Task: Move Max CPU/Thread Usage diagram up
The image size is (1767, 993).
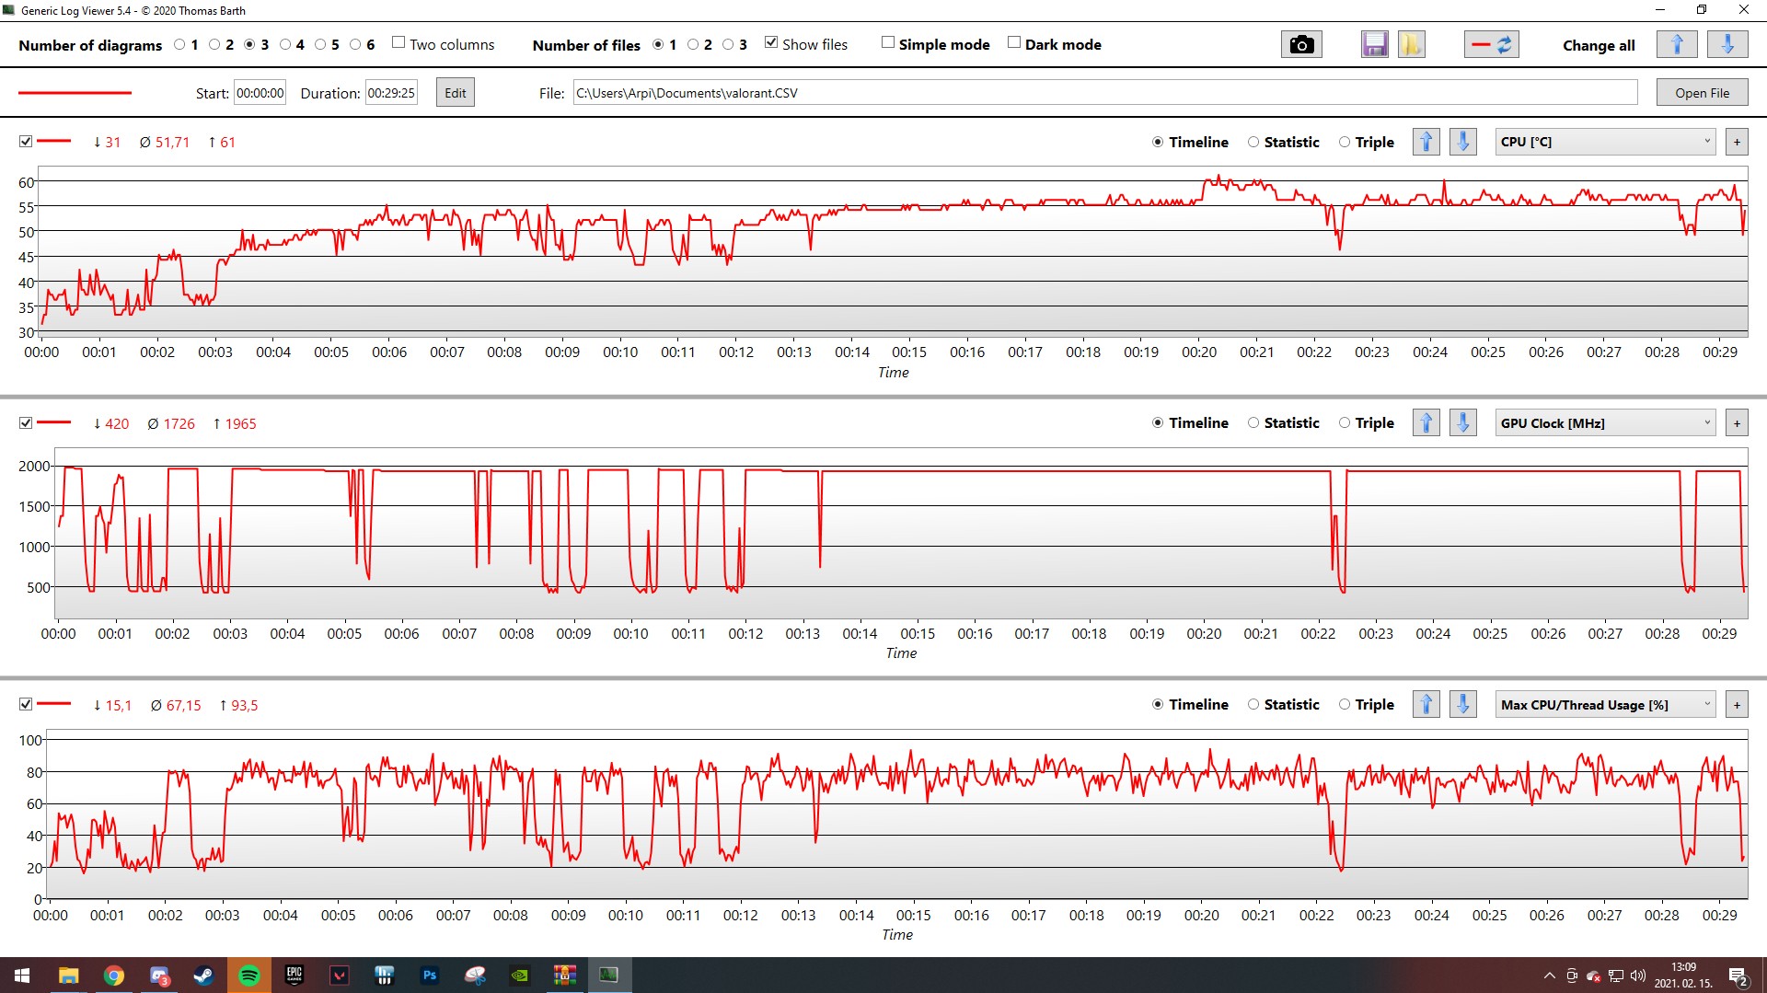Action: (1426, 705)
